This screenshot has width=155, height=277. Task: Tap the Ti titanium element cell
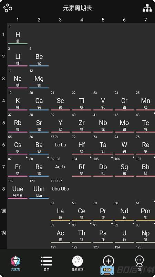pyautogui.click(x=82, y=101)
